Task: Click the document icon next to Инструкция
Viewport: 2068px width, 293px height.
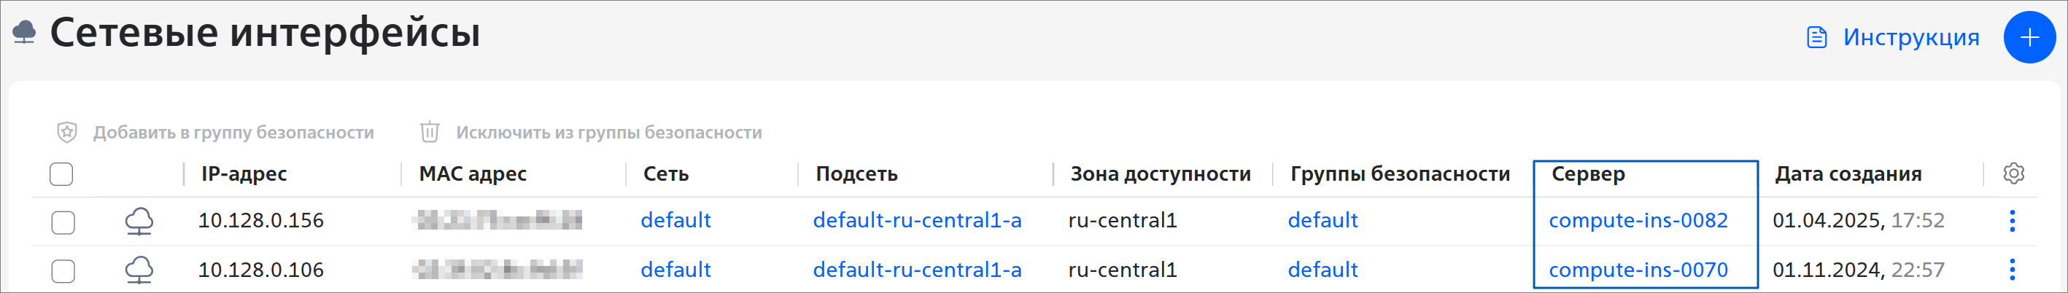Action: pyautogui.click(x=1817, y=38)
